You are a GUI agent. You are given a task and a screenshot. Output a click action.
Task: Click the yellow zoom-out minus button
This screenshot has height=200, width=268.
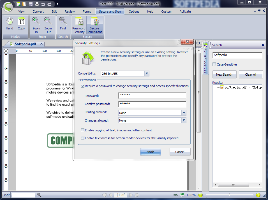[200, 195]
